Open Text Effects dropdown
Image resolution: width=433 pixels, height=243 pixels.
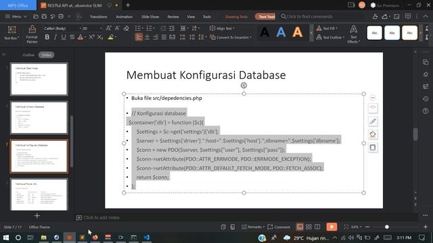[x=353, y=34]
